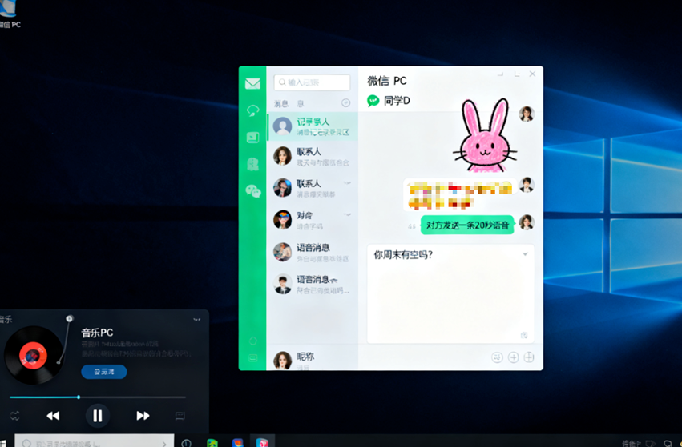Viewport: 682px width, 447px height.
Task: Click the pixelated message bubble
Action: click(460, 194)
